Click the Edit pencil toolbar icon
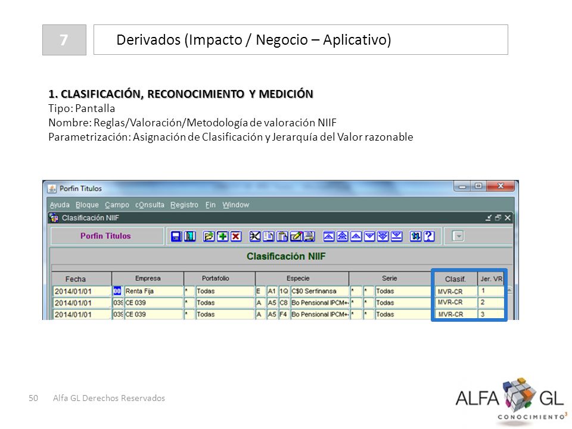 pos(296,237)
